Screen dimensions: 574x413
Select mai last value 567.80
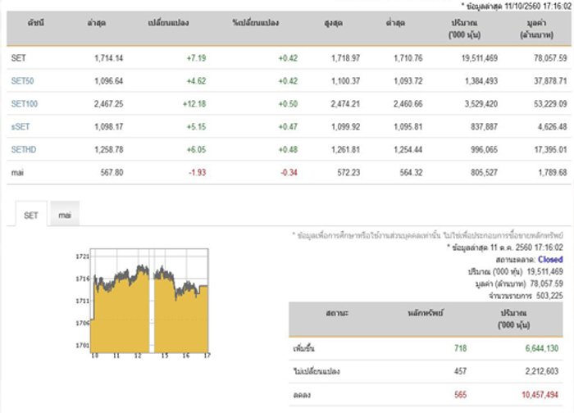(x=112, y=172)
